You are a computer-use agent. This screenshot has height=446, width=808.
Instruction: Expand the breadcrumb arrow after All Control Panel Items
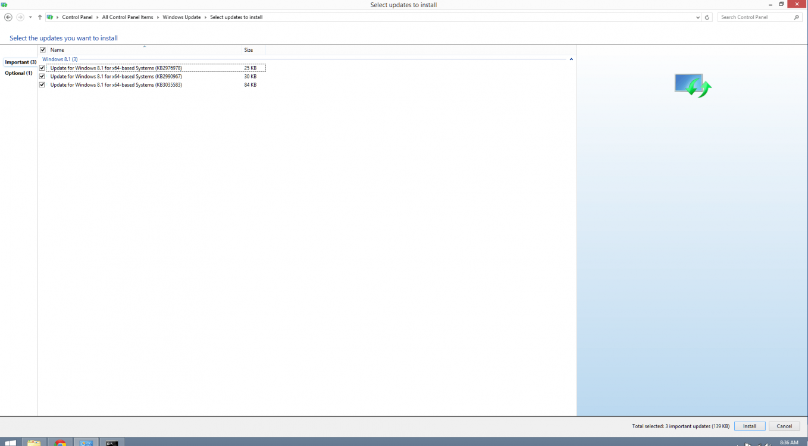[x=158, y=17]
